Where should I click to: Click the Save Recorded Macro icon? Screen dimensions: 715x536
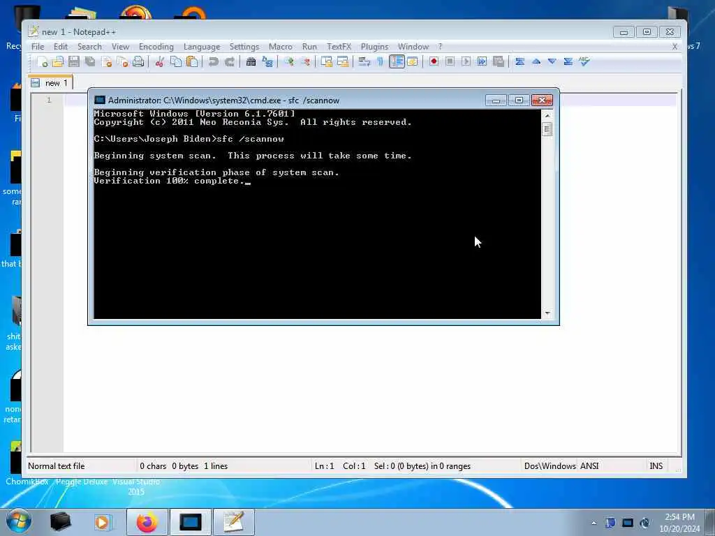[x=499, y=61]
